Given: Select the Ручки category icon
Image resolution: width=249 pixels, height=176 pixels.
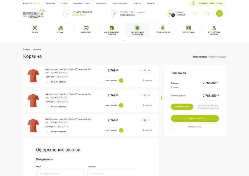Looking at the screenshot, I should tap(35, 28).
